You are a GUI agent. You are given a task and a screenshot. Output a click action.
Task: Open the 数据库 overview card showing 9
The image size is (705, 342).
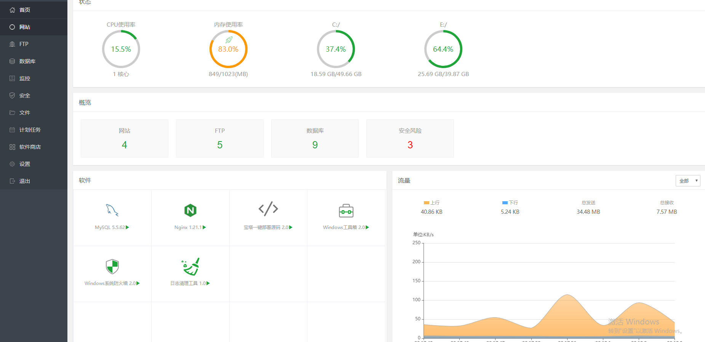click(315, 138)
